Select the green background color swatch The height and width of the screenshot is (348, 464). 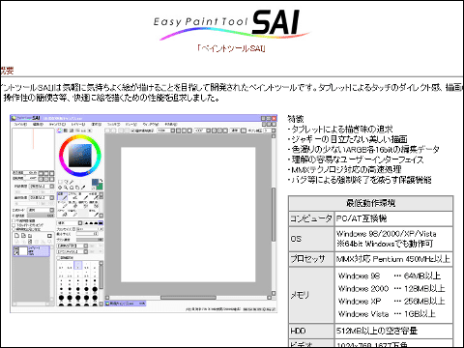(100, 188)
